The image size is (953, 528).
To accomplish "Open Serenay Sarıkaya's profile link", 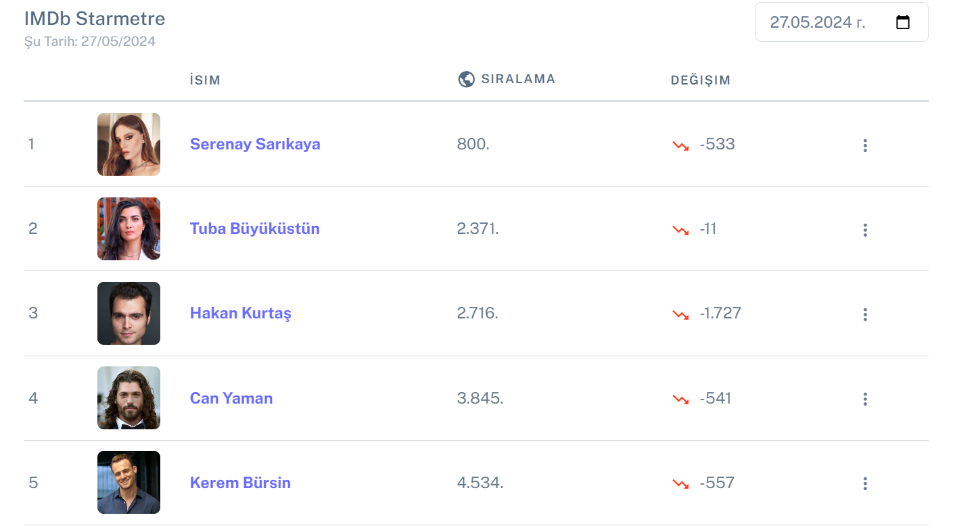I will click(x=255, y=144).
